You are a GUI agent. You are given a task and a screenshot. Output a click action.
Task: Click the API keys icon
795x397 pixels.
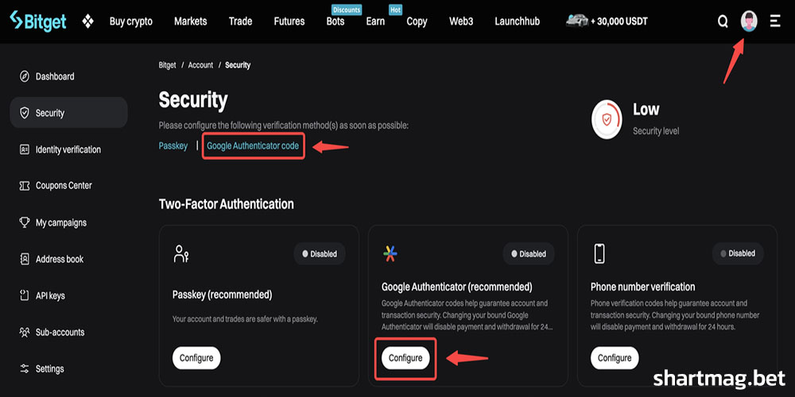(x=25, y=295)
